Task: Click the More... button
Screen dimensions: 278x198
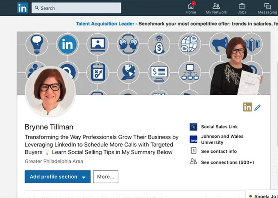Action: click(x=106, y=177)
